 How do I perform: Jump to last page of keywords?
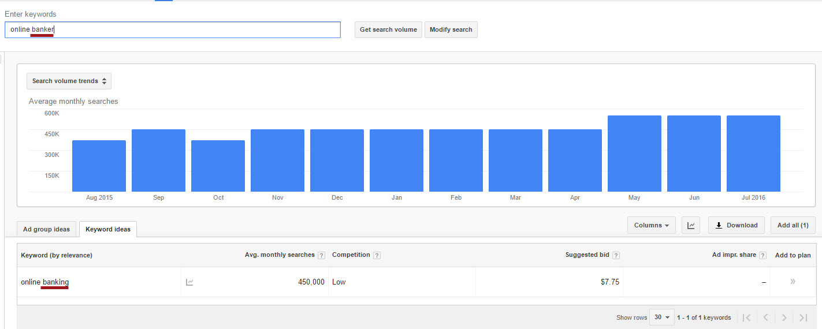pos(803,317)
